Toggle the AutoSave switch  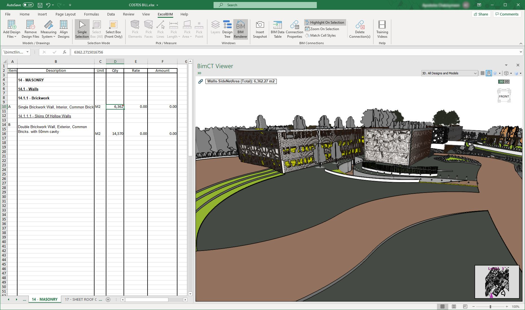click(x=28, y=5)
